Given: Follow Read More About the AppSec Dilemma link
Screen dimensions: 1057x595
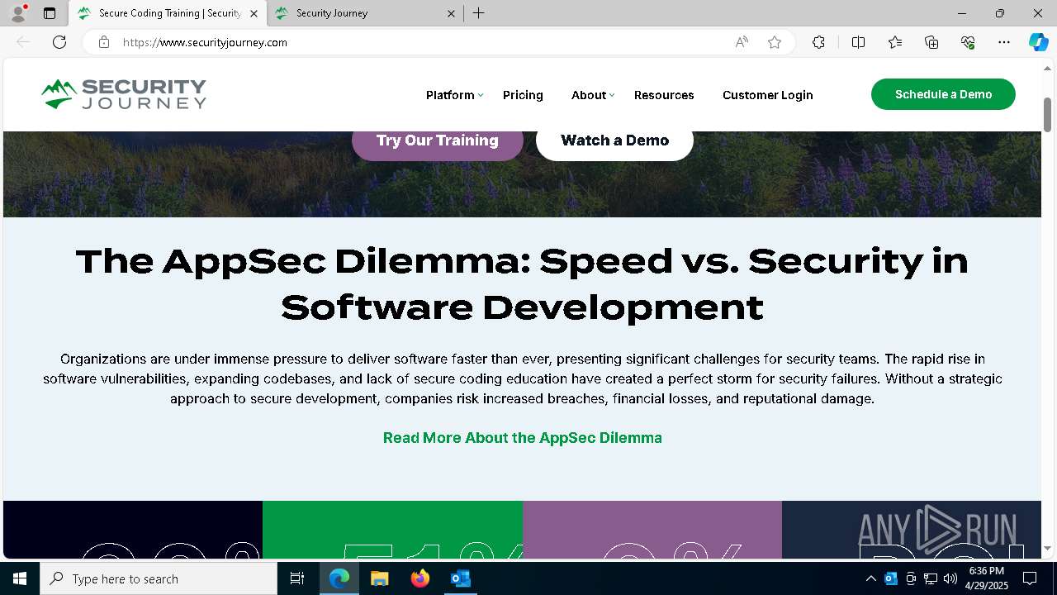Looking at the screenshot, I should (523, 438).
